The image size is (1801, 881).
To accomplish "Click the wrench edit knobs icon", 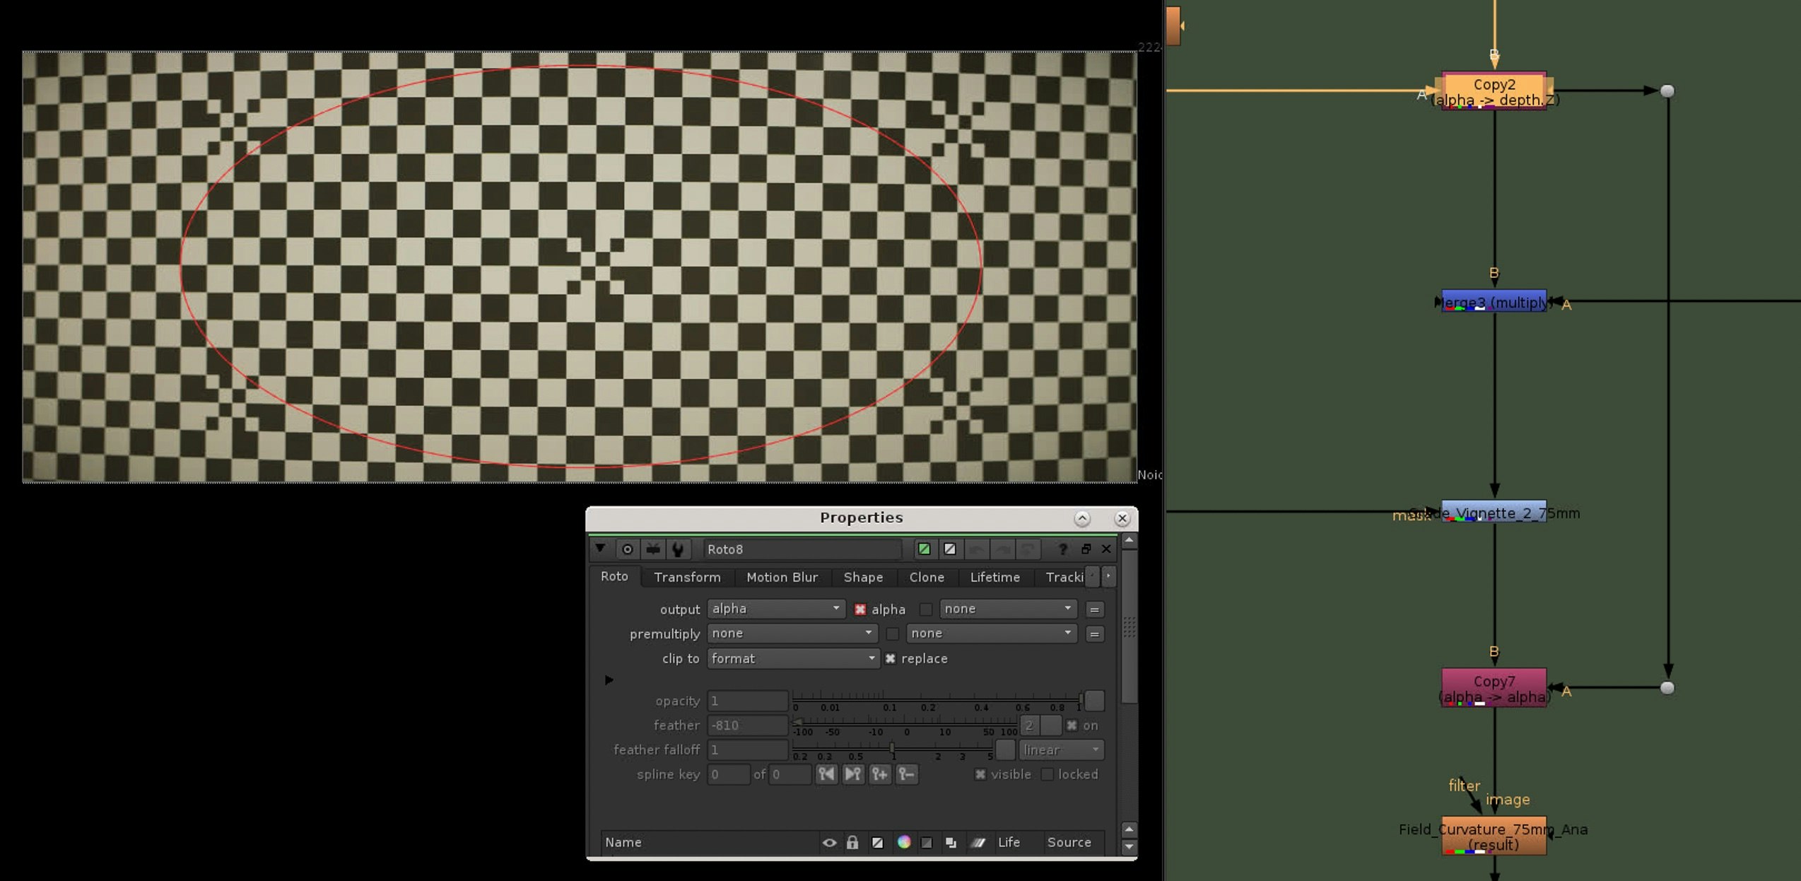I will click(678, 549).
